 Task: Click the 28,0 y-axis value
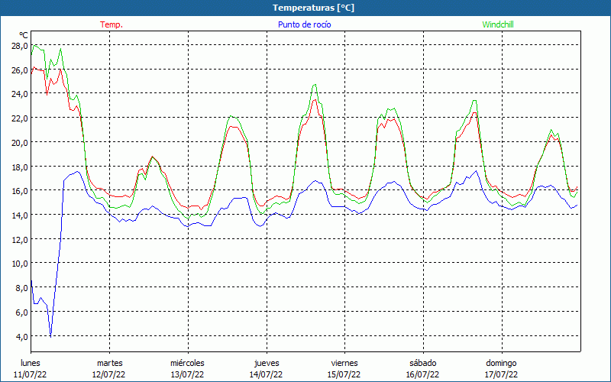pyautogui.click(x=20, y=46)
